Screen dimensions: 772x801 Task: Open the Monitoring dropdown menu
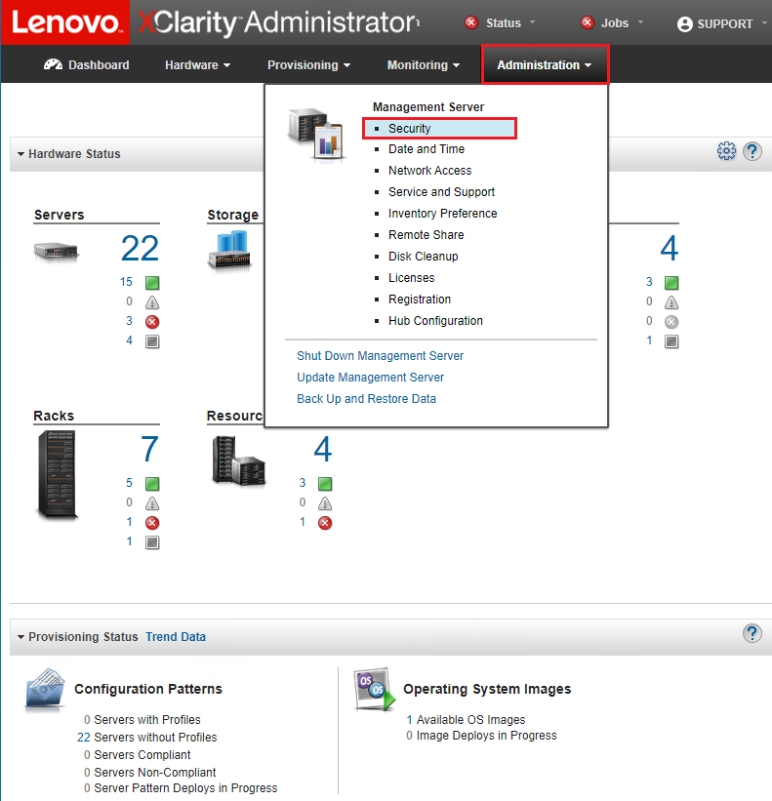(424, 65)
